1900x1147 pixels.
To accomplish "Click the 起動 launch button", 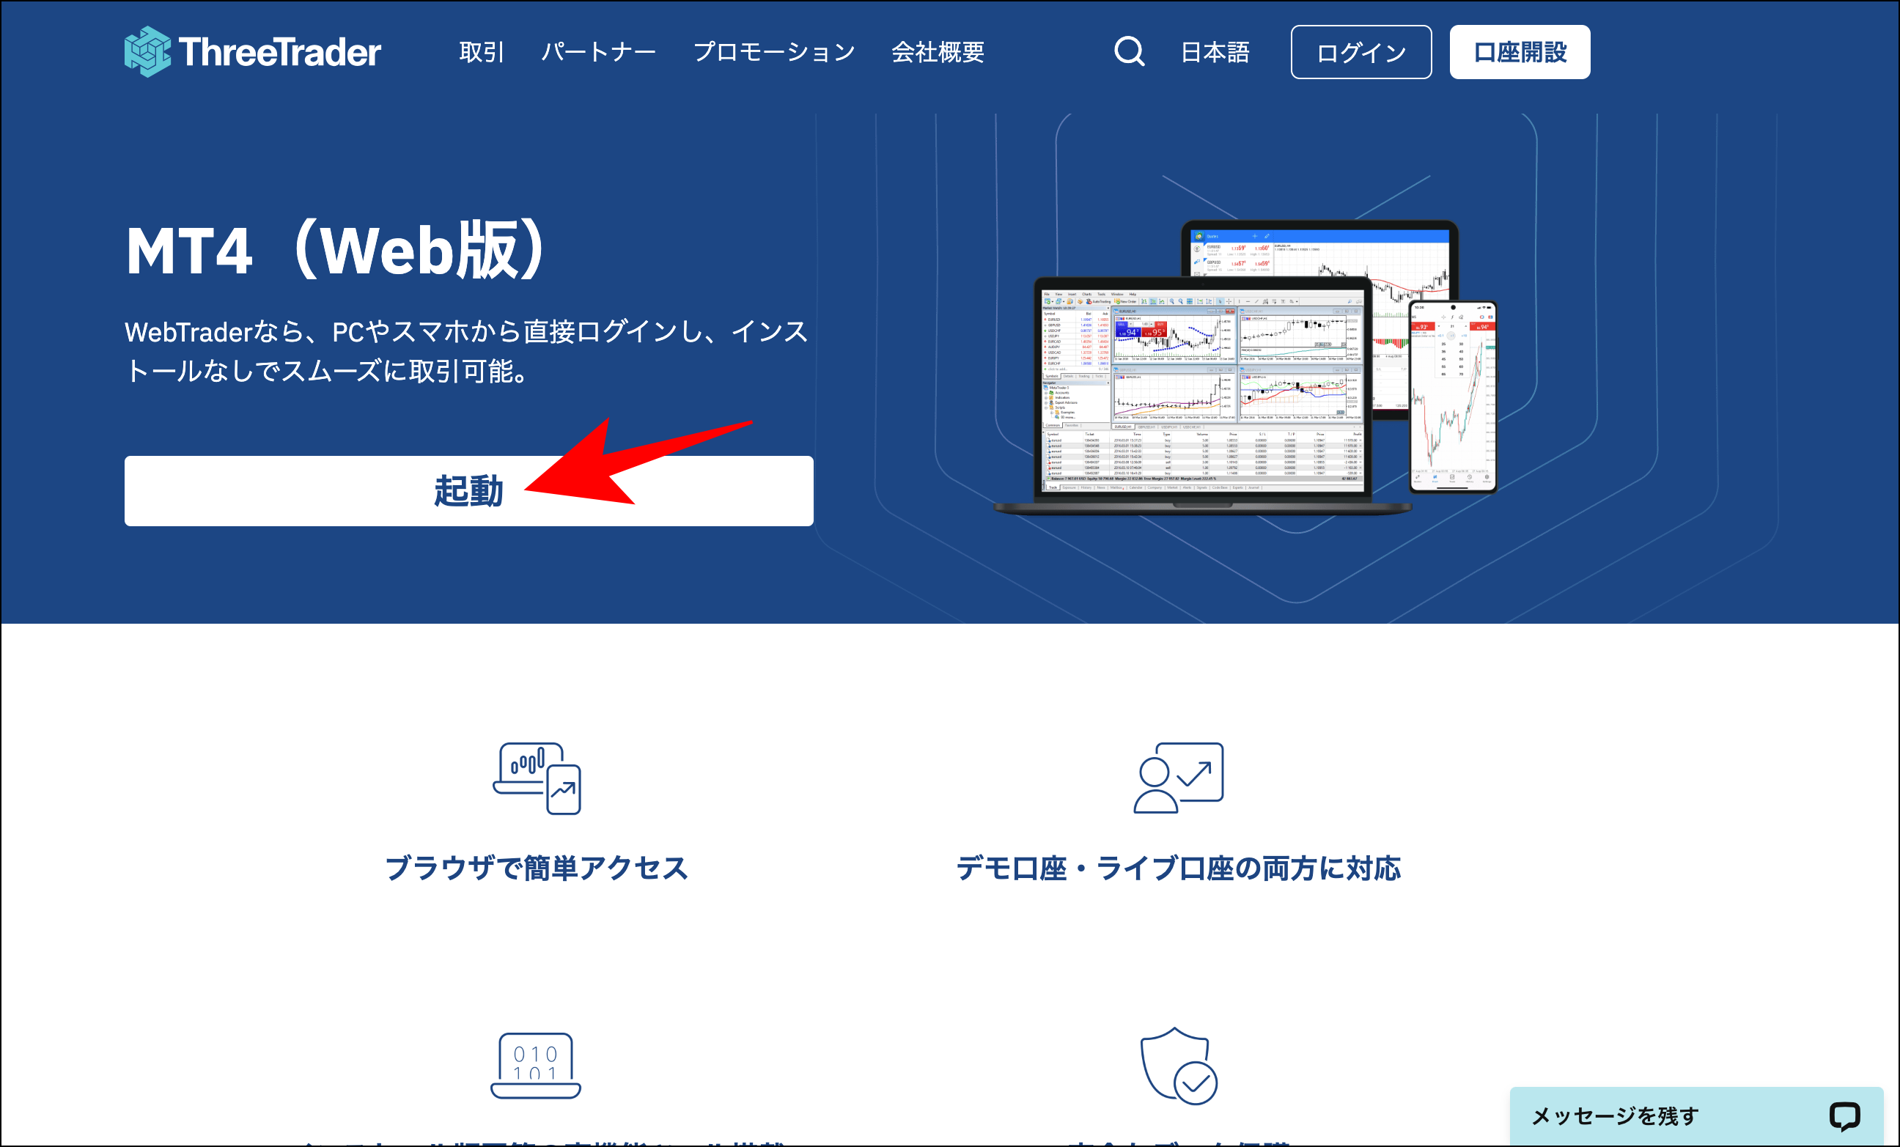I will coord(469,490).
